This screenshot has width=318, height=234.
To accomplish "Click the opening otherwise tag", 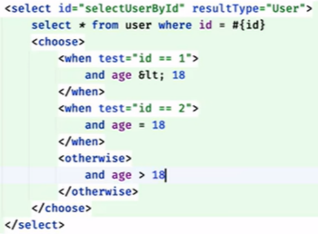I will coord(95,158).
